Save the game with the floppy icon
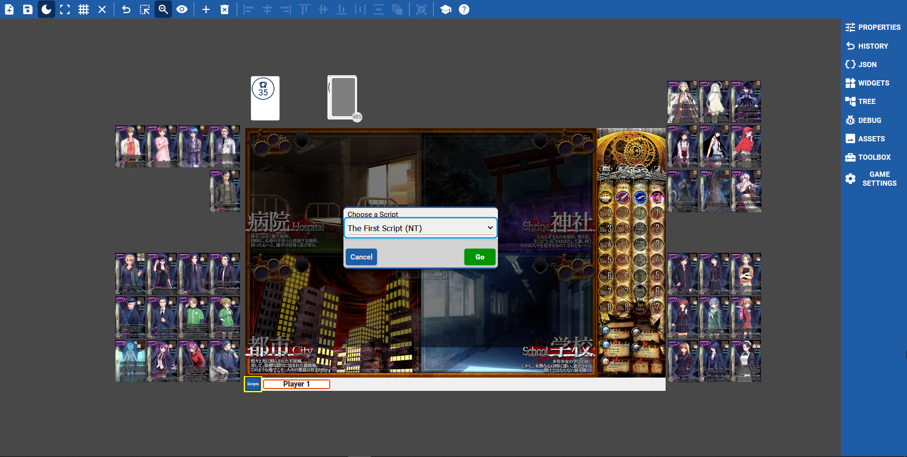Image resolution: width=907 pixels, height=457 pixels. coord(28,9)
